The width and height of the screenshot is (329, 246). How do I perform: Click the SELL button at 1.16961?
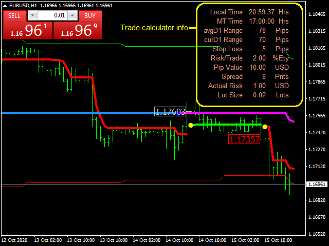[27, 25]
